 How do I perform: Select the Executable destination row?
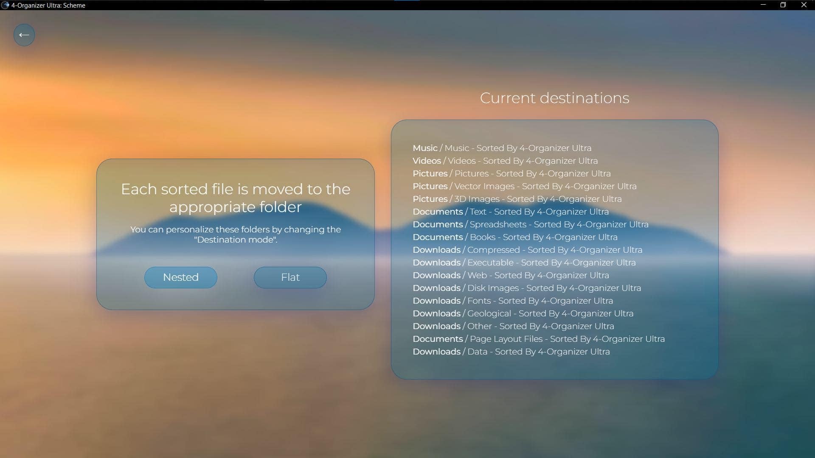click(x=524, y=263)
